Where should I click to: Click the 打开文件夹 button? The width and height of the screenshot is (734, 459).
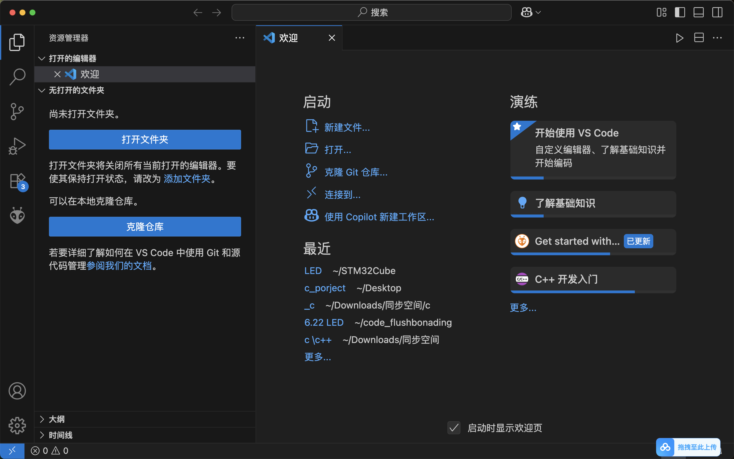[145, 140]
